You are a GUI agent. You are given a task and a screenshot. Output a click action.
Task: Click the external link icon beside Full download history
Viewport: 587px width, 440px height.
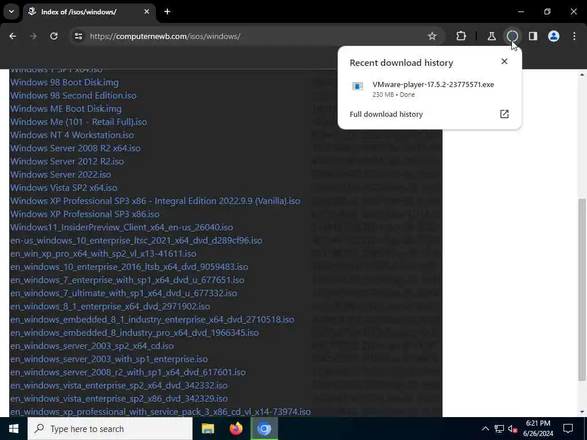click(x=504, y=114)
